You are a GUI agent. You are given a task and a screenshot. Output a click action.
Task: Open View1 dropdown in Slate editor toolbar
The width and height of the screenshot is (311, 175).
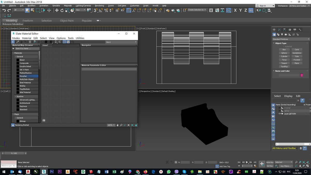121,42
